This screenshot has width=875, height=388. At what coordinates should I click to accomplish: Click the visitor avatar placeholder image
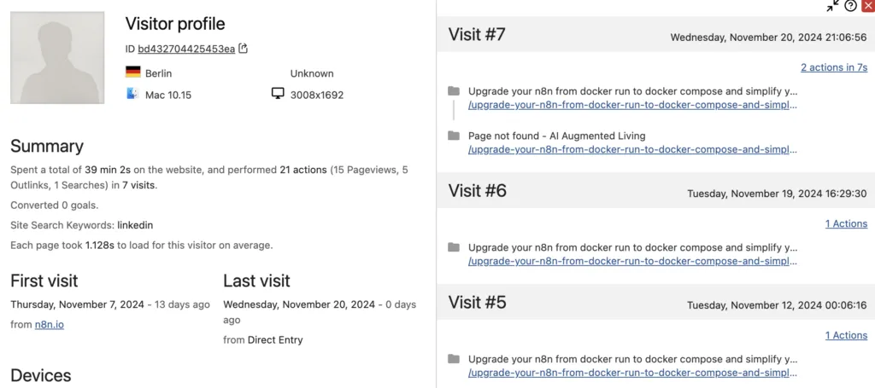click(x=57, y=58)
